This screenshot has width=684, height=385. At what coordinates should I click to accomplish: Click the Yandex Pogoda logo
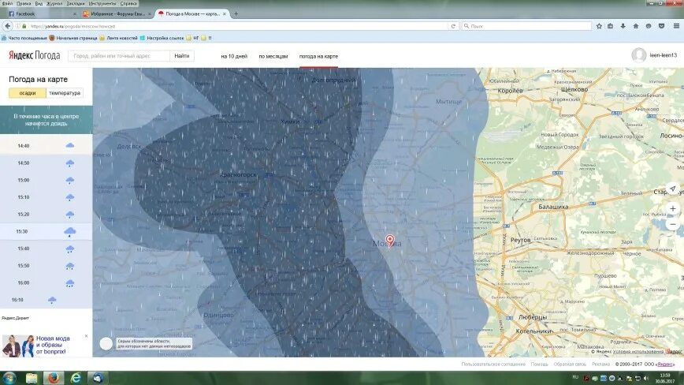pos(35,55)
